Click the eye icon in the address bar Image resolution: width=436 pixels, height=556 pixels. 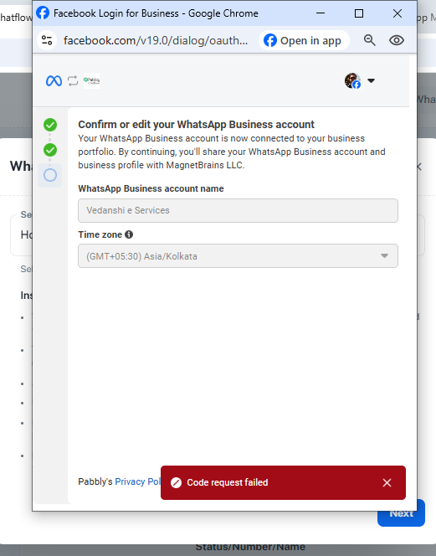point(397,40)
